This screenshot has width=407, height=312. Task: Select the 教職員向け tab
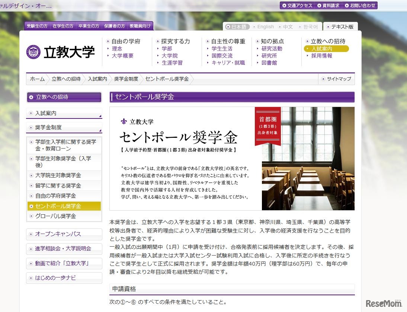(141, 26)
